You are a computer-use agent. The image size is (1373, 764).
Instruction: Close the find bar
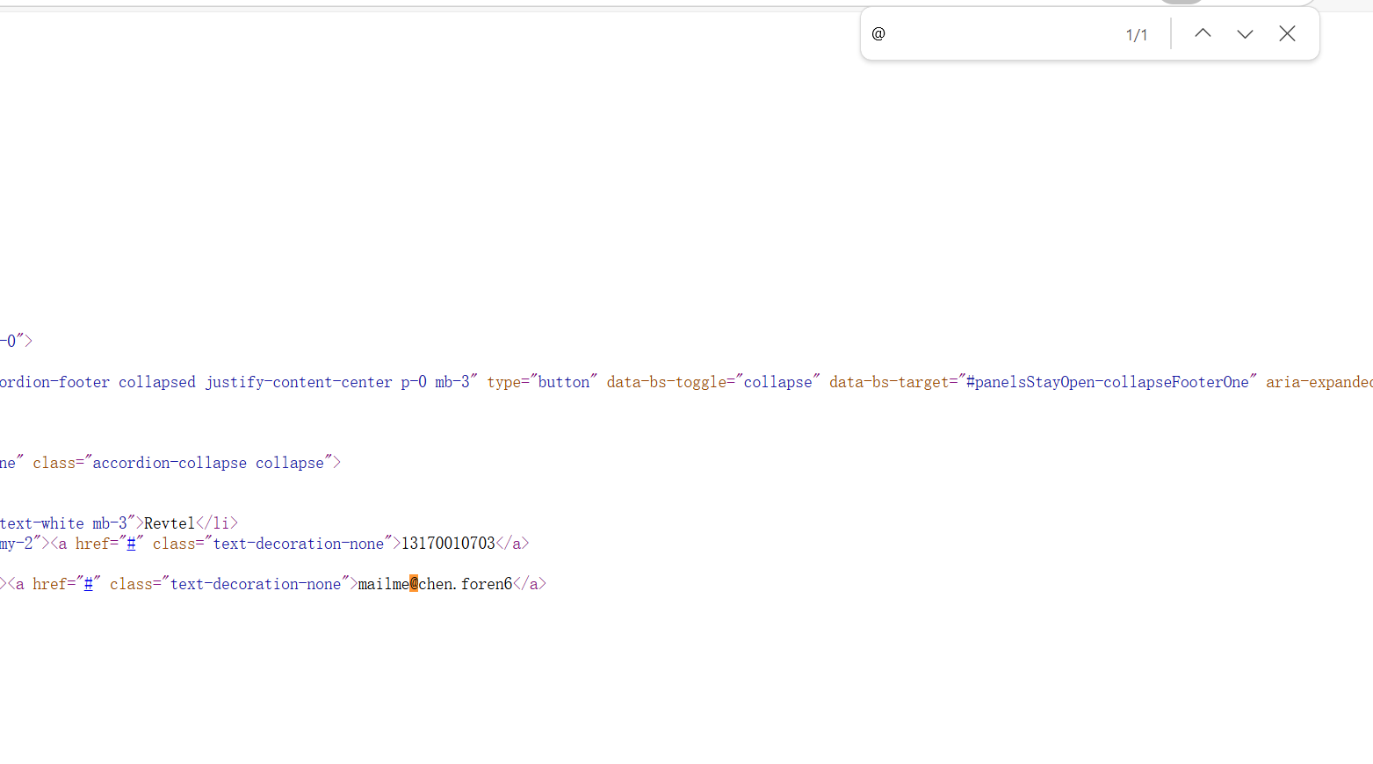[1287, 33]
